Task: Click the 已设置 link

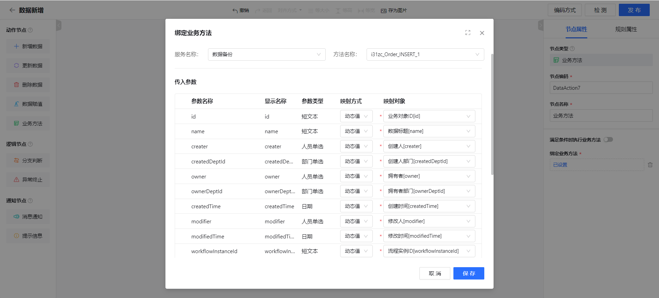Action: [560, 165]
